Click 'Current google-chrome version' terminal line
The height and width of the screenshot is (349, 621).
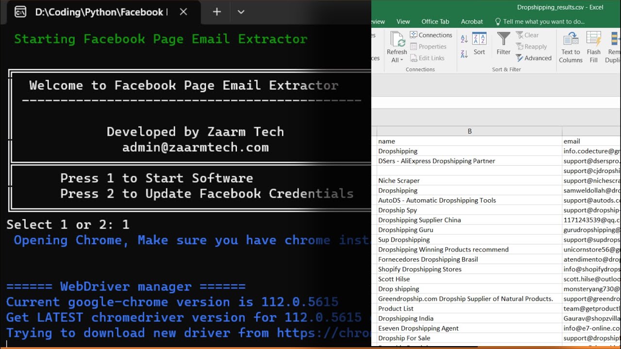pos(172,302)
